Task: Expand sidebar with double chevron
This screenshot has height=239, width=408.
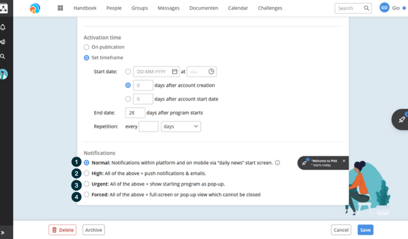Action: click(3, 233)
